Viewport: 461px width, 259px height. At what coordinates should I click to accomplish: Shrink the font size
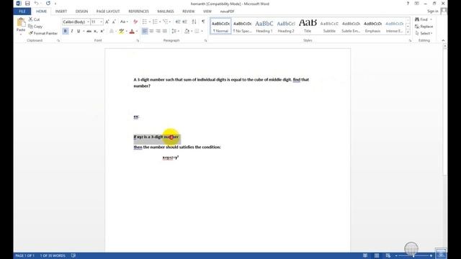(114, 22)
